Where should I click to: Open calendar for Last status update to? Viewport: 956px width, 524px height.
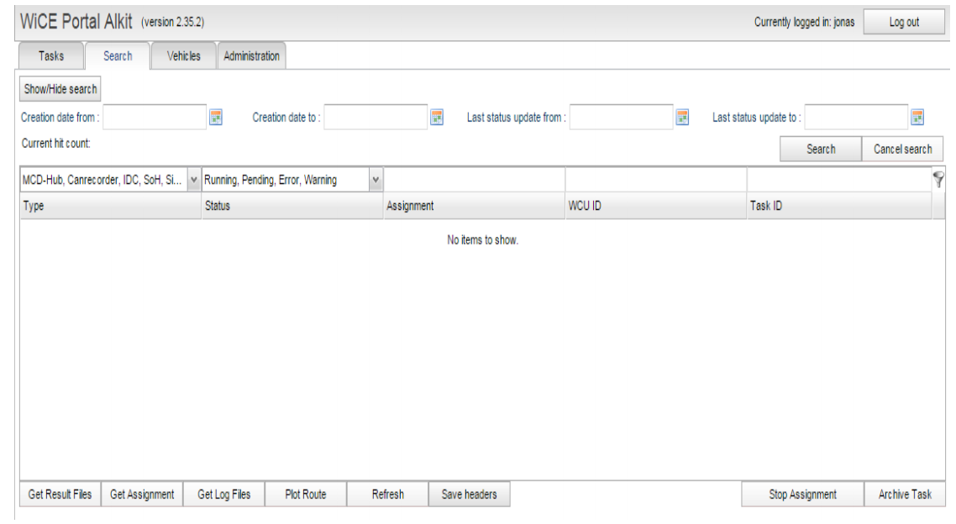tap(917, 118)
